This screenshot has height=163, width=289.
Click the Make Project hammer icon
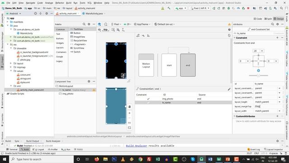coord(169,8)
